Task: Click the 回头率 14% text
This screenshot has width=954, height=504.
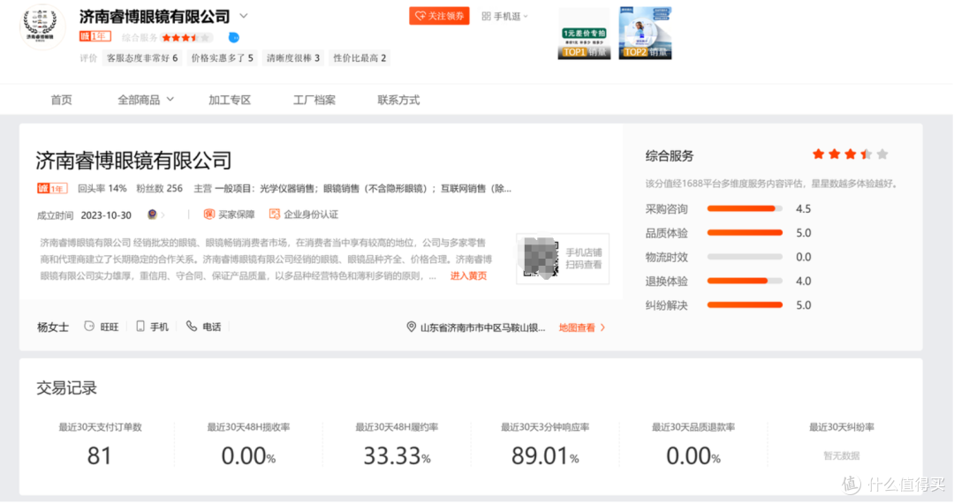Action: pyautogui.click(x=102, y=189)
